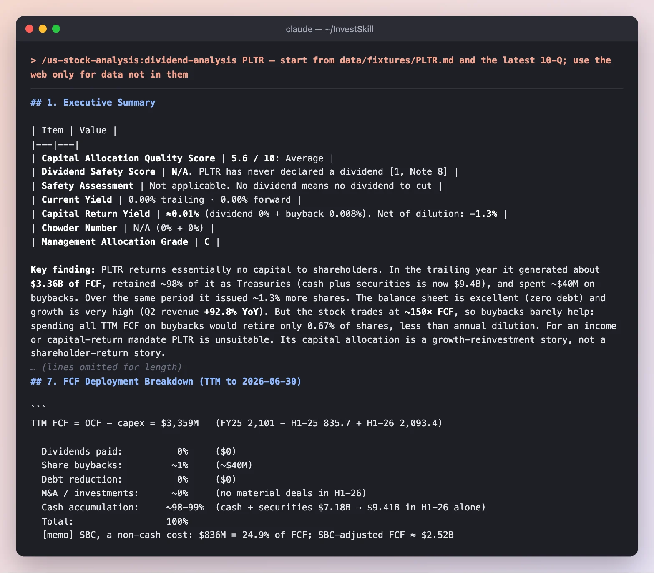Image resolution: width=654 pixels, height=573 pixels.
Task: Click the 'M&A / investments:' line label
Action: coord(90,493)
